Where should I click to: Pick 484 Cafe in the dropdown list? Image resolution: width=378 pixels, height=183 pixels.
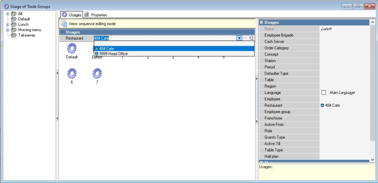coord(106,49)
